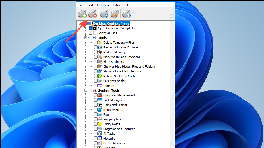Image resolution: width=264 pixels, height=148 pixels.
Task: Click the Sticky Notes yellow icon
Action: click(100, 124)
